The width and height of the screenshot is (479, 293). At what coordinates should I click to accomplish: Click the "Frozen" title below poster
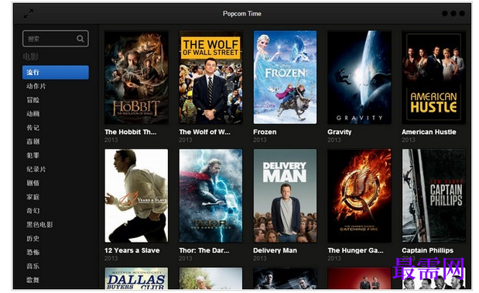coord(265,132)
